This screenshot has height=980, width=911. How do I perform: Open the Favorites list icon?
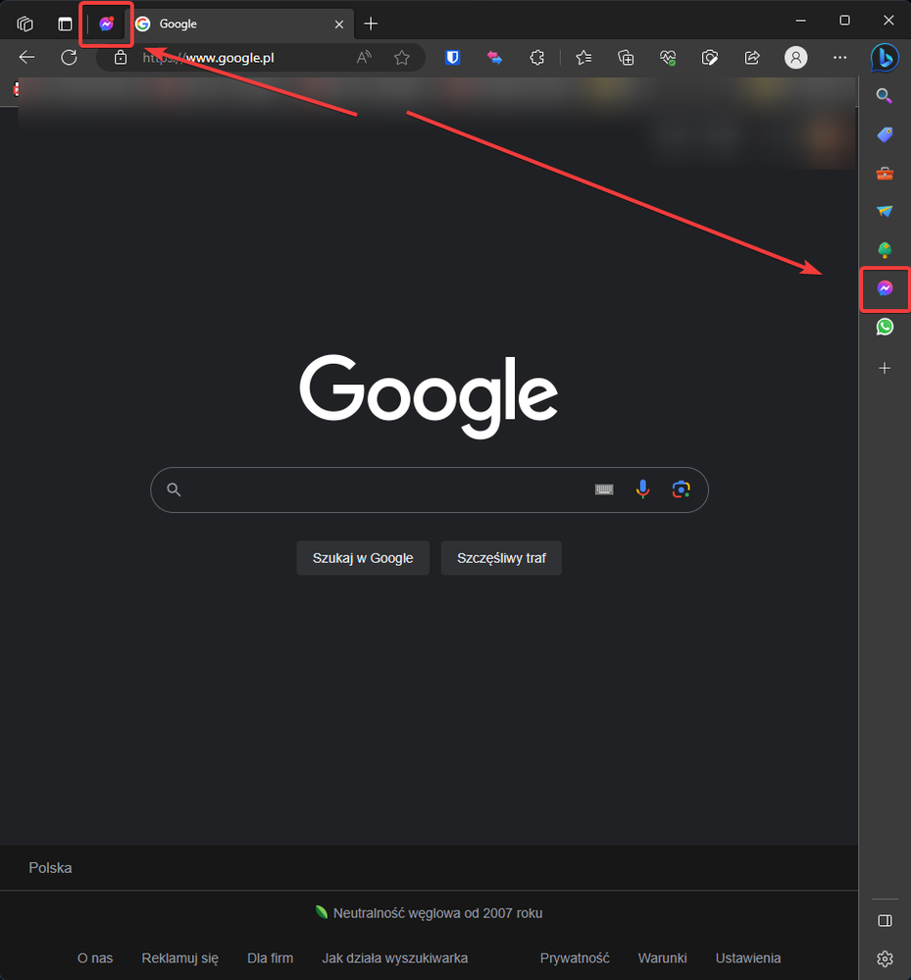pos(583,58)
